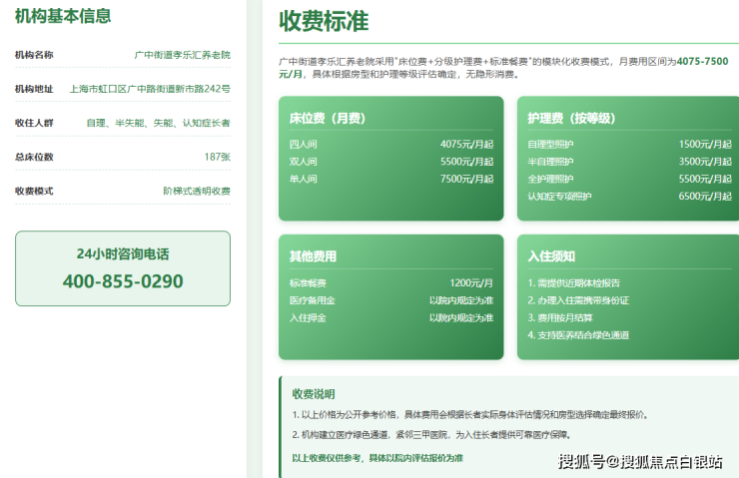Click the 护理费（按等级）card title
This screenshot has height=478, width=739.
tap(571, 118)
